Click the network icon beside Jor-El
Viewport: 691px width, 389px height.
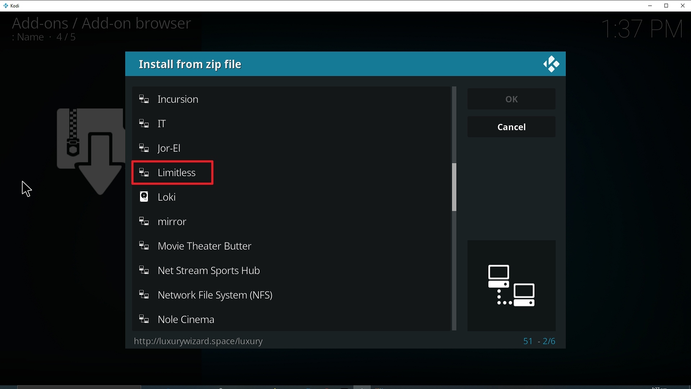144,148
